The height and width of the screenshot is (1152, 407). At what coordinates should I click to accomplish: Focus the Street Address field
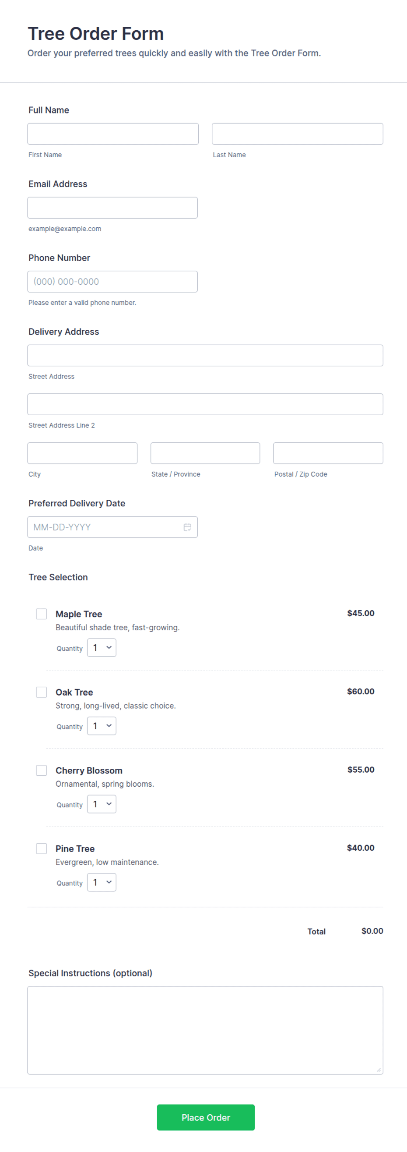(x=206, y=356)
